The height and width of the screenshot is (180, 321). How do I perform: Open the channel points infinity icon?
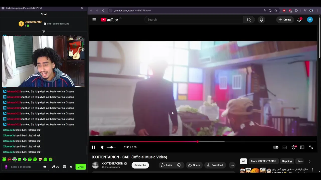pyautogui.click(x=56, y=167)
